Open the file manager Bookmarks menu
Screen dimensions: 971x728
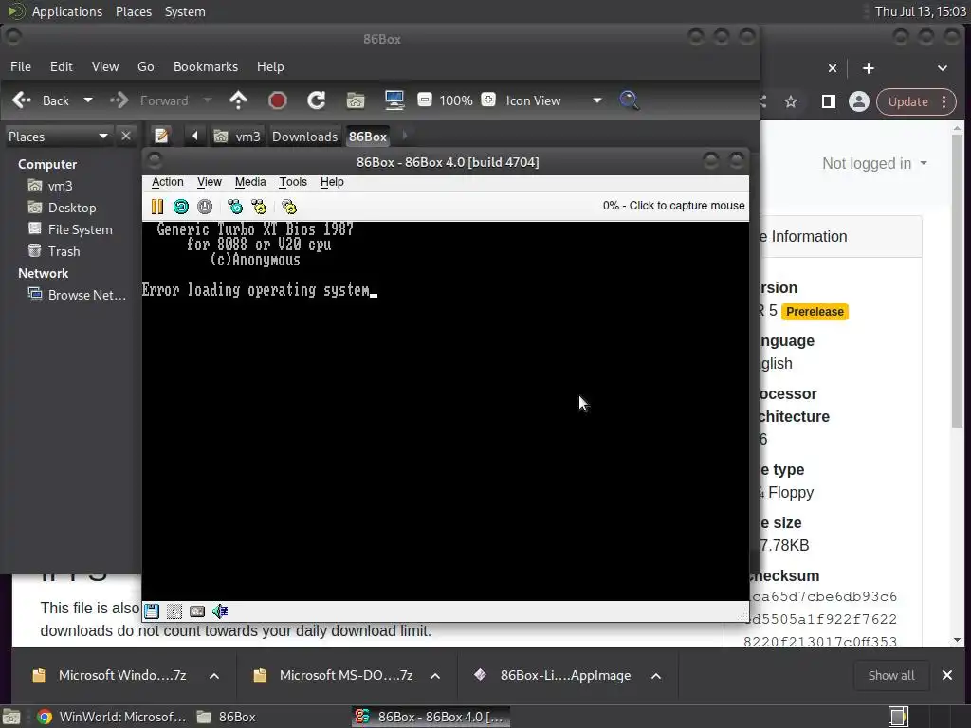[206, 66]
